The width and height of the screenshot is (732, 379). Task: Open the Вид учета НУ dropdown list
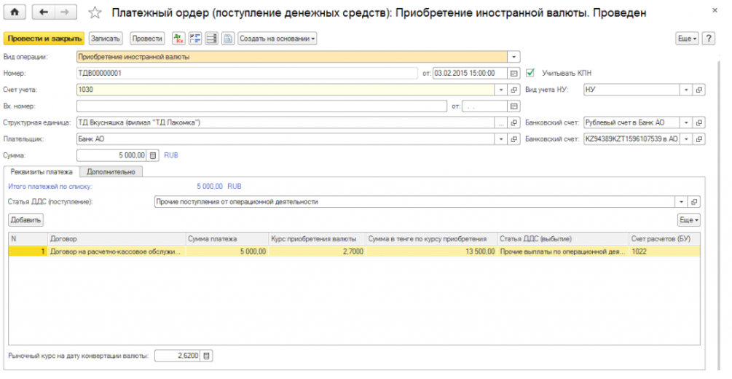point(685,90)
